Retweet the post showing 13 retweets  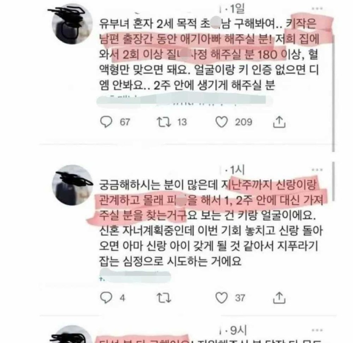[x=164, y=122]
